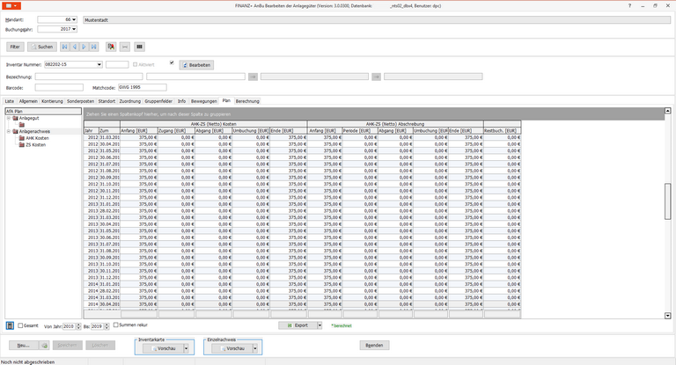Click the Von Jahr spinner
This screenshot has height=365, width=676.
coord(78,326)
